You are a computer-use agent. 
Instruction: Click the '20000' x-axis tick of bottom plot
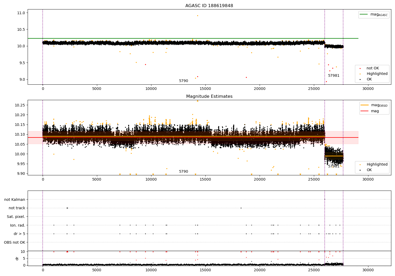[260, 270]
